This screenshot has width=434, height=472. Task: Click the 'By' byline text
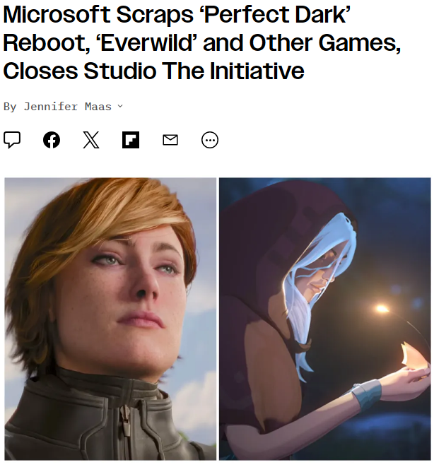coord(10,107)
